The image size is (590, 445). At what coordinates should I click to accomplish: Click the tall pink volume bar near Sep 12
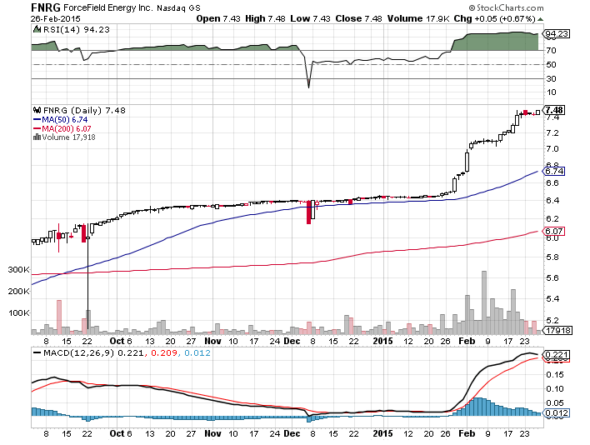point(58,317)
